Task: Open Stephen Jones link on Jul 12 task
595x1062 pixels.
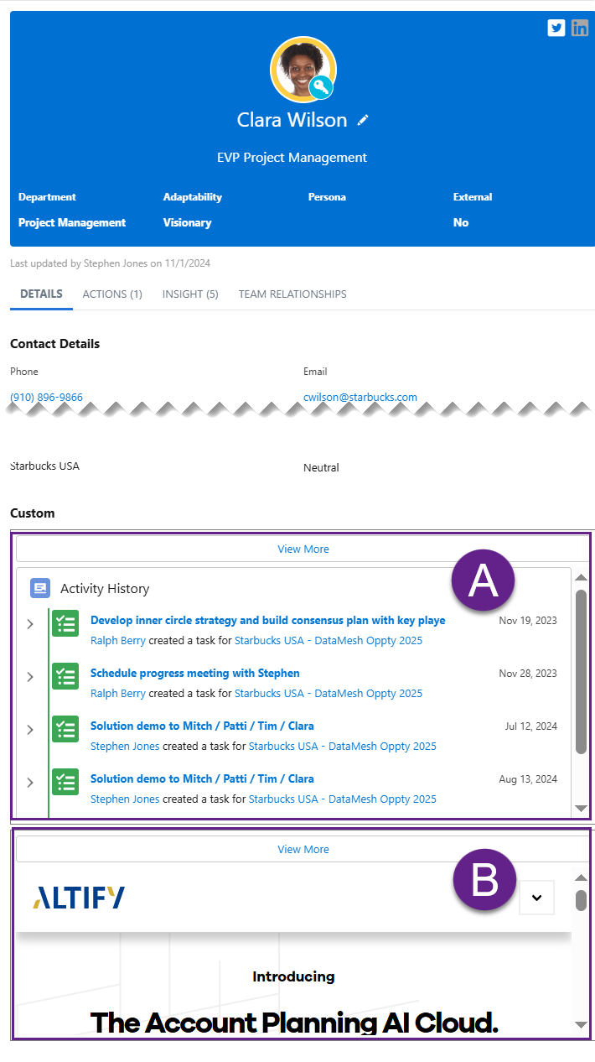Action: [125, 747]
